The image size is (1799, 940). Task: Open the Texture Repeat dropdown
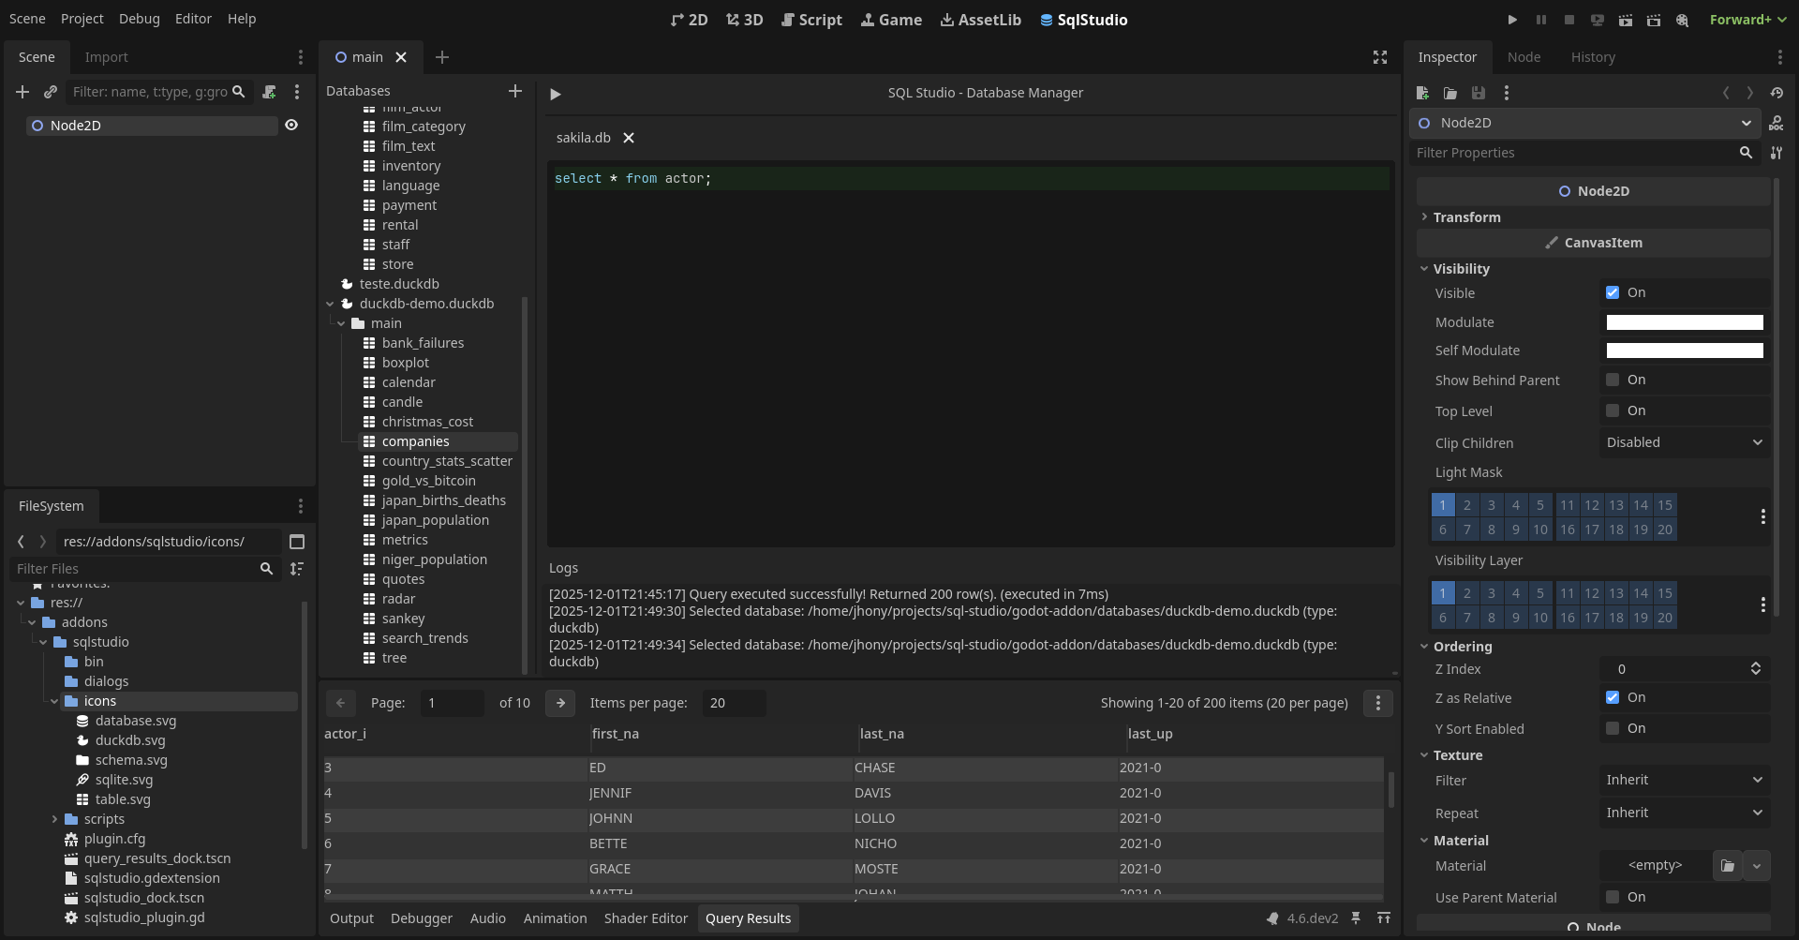1685,813
